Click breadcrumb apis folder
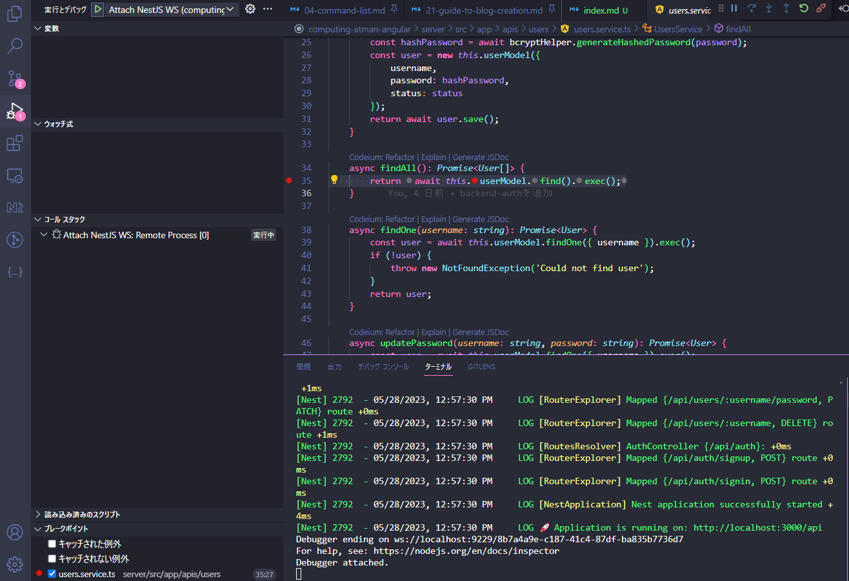 click(510, 29)
